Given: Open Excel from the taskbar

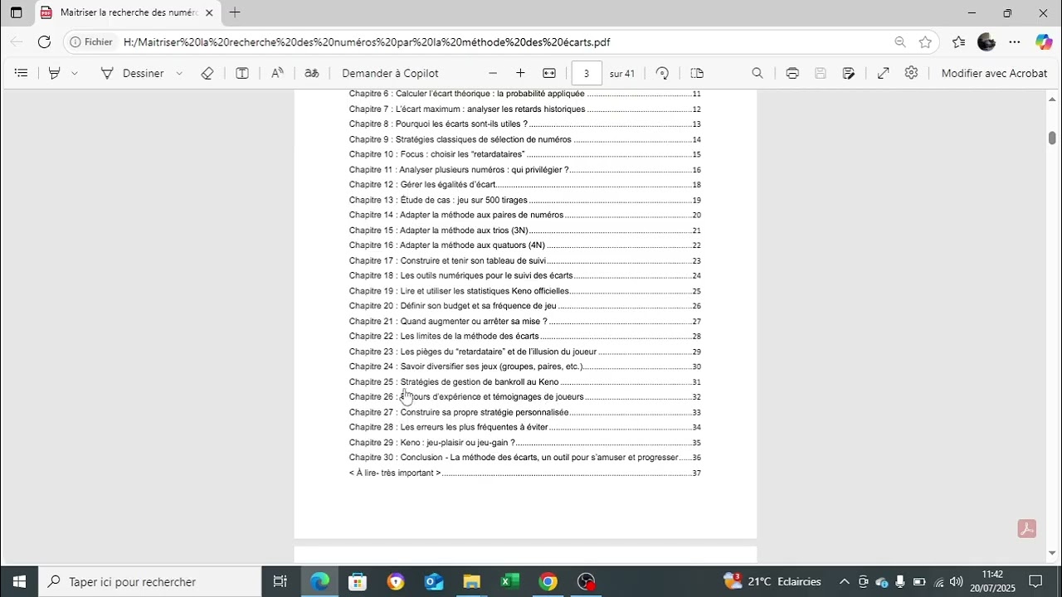Looking at the screenshot, I should click(509, 581).
